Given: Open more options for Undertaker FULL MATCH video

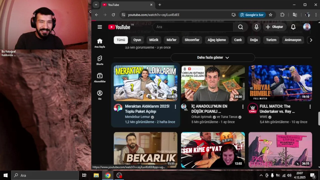Looking at the screenshot, I should tap(310, 107).
